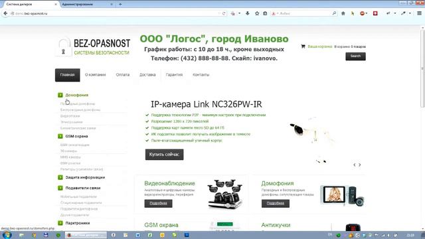Image resolution: width=425 pixels, height=239 pixels.
Task: Show next slide with right arrow
Action: (x=360, y=165)
